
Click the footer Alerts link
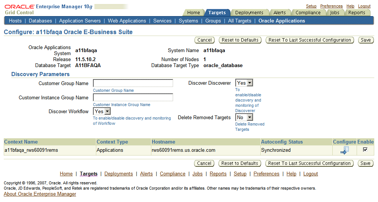point(146,174)
